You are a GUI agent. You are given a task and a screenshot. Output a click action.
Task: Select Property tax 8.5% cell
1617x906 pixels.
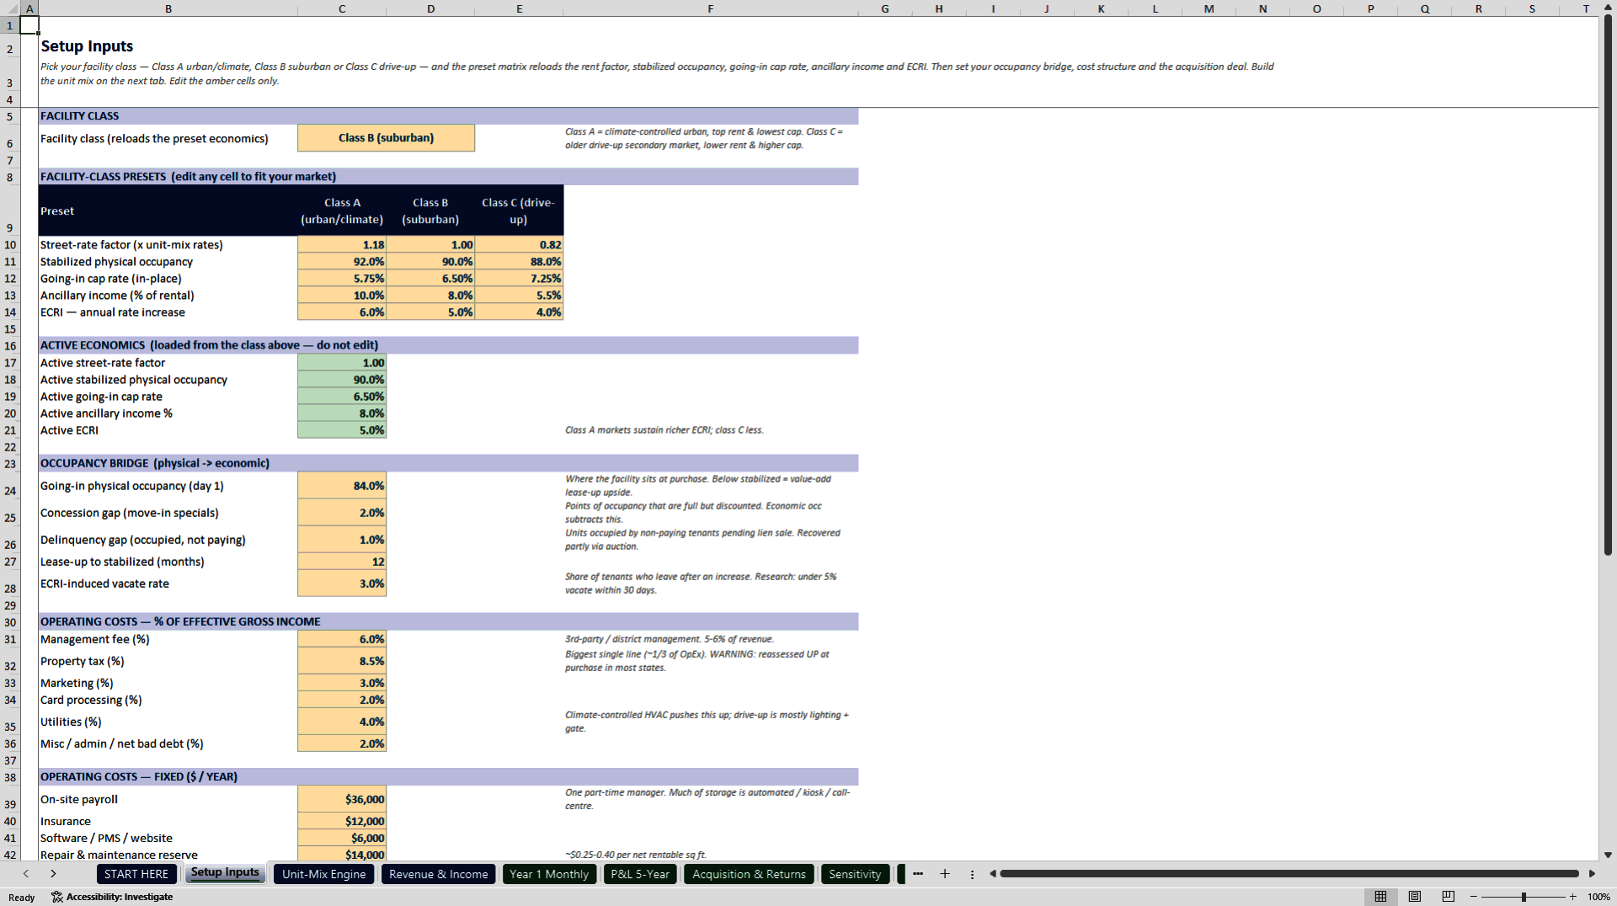[x=342, y=661]
